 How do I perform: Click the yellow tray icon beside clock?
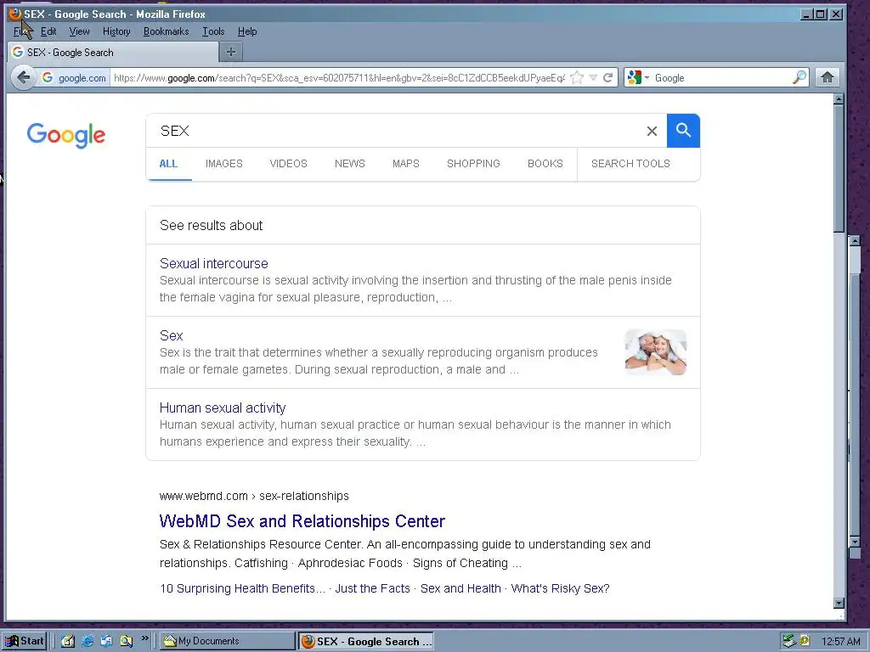[x=804, y=641]
